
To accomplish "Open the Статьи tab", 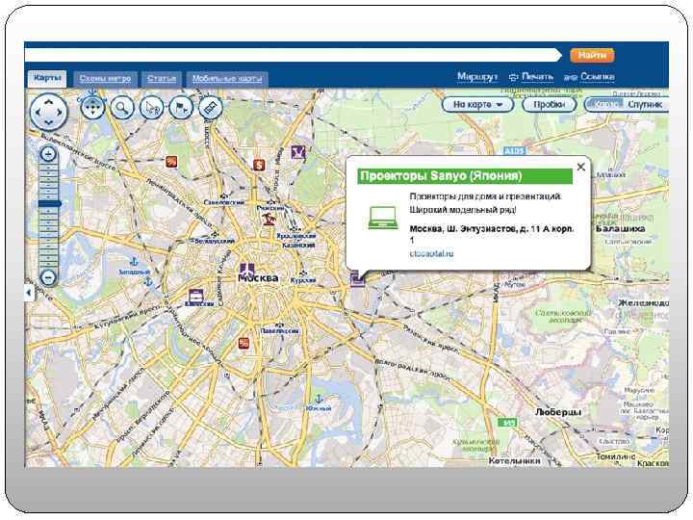I will click(162, 79).
